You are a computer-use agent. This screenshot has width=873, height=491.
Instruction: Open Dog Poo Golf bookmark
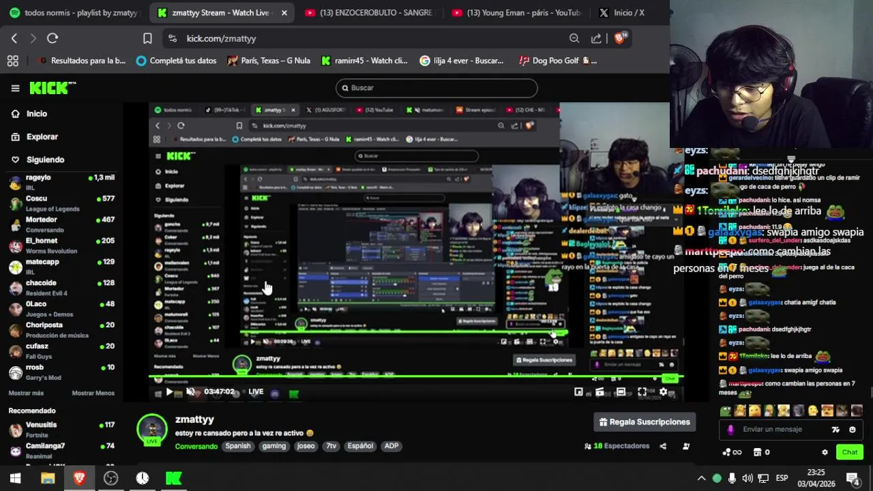click(558, 61)
